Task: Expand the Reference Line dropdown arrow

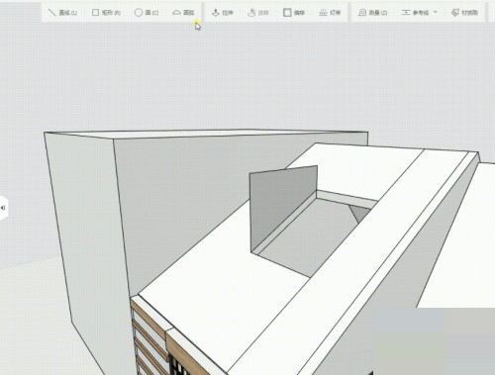Action: (435, 12)
